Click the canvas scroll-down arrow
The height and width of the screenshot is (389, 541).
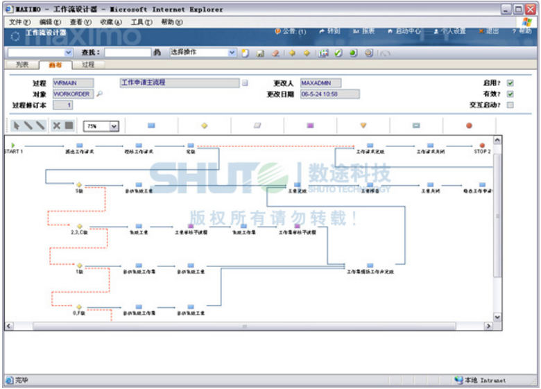[497, 317]
